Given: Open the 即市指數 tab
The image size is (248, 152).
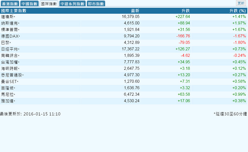Looking at the screenshot, I should 96,4.
